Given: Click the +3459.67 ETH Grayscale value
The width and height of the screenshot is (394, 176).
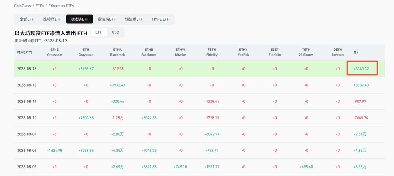Looking at the screenshot, I should [86, 69].
